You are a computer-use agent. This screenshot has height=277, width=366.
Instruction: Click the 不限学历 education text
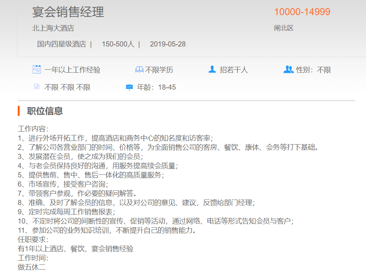coord(159,70)
